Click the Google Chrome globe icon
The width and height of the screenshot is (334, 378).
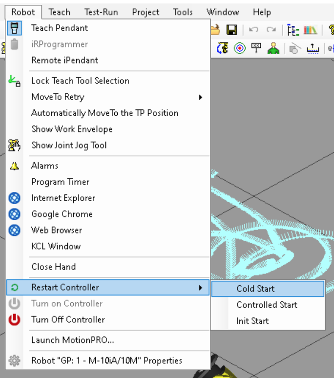pos(15,214)
